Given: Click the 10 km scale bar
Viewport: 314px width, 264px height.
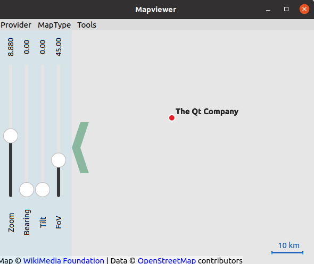Looking at the screenshot, I should pos(287,253).
